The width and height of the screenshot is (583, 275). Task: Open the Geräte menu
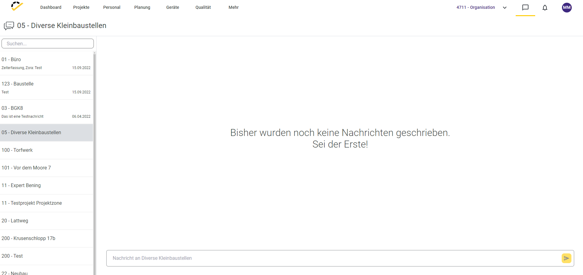(173, 7)
